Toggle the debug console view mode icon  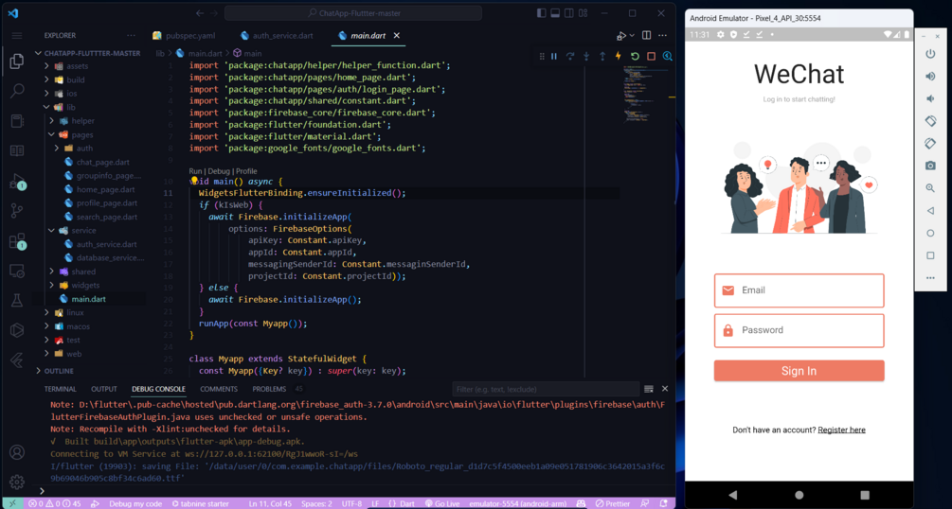pos(649,389)
